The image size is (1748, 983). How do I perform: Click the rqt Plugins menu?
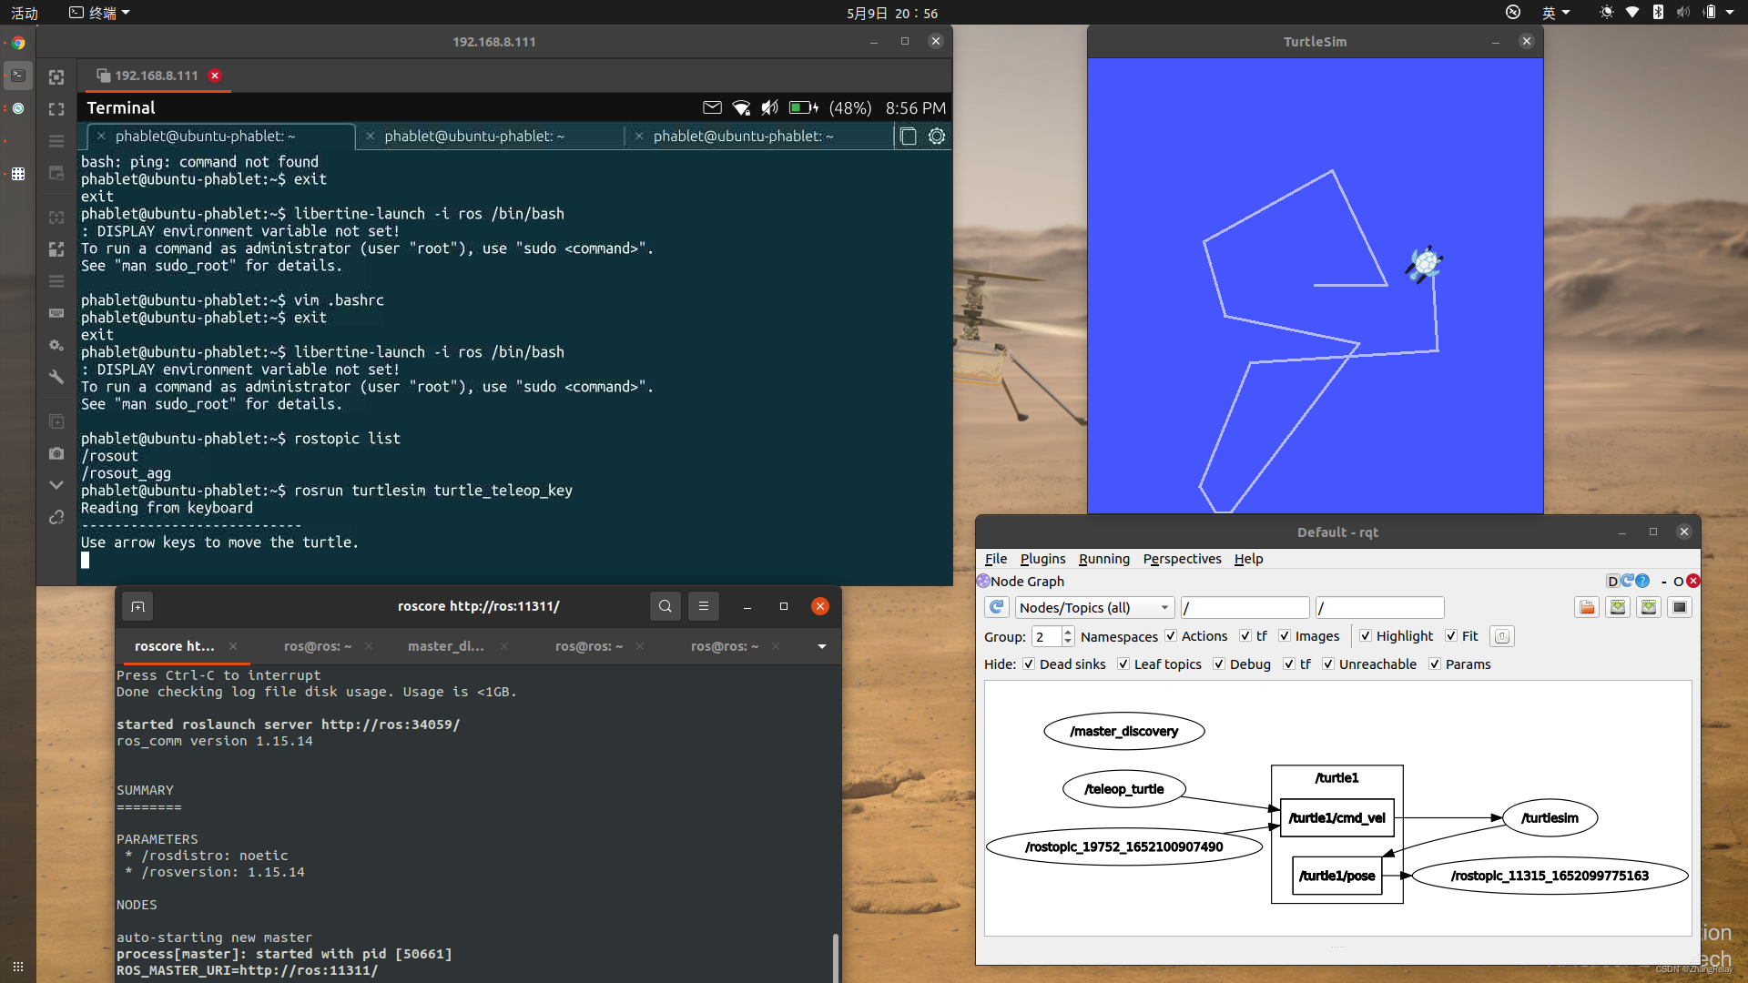1042,558
